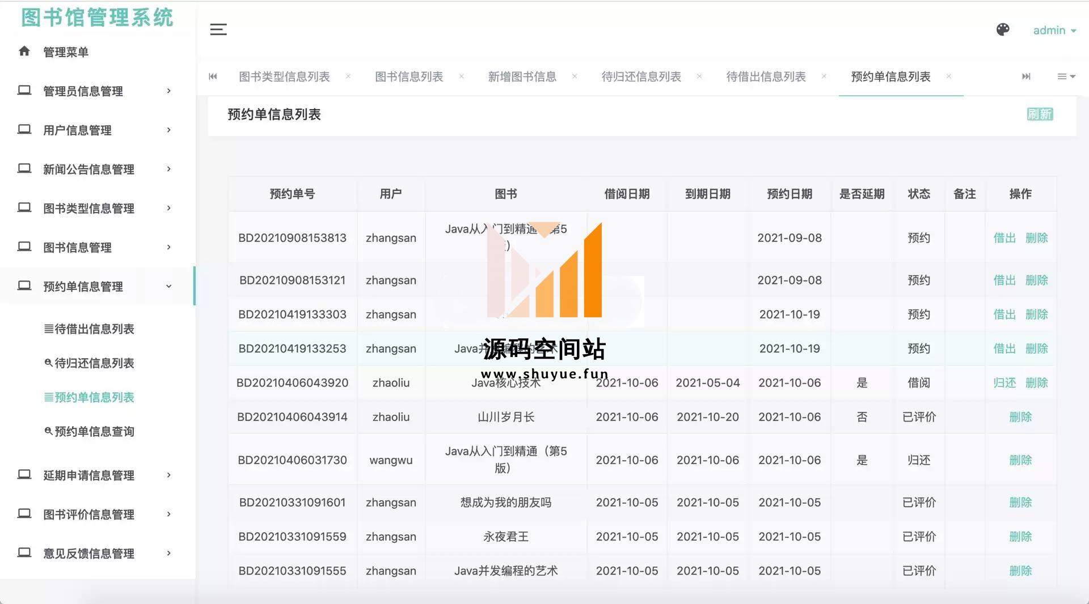Click the 刷新 refresh button
Screen dimensions: 1089x604
point(1040,114)
